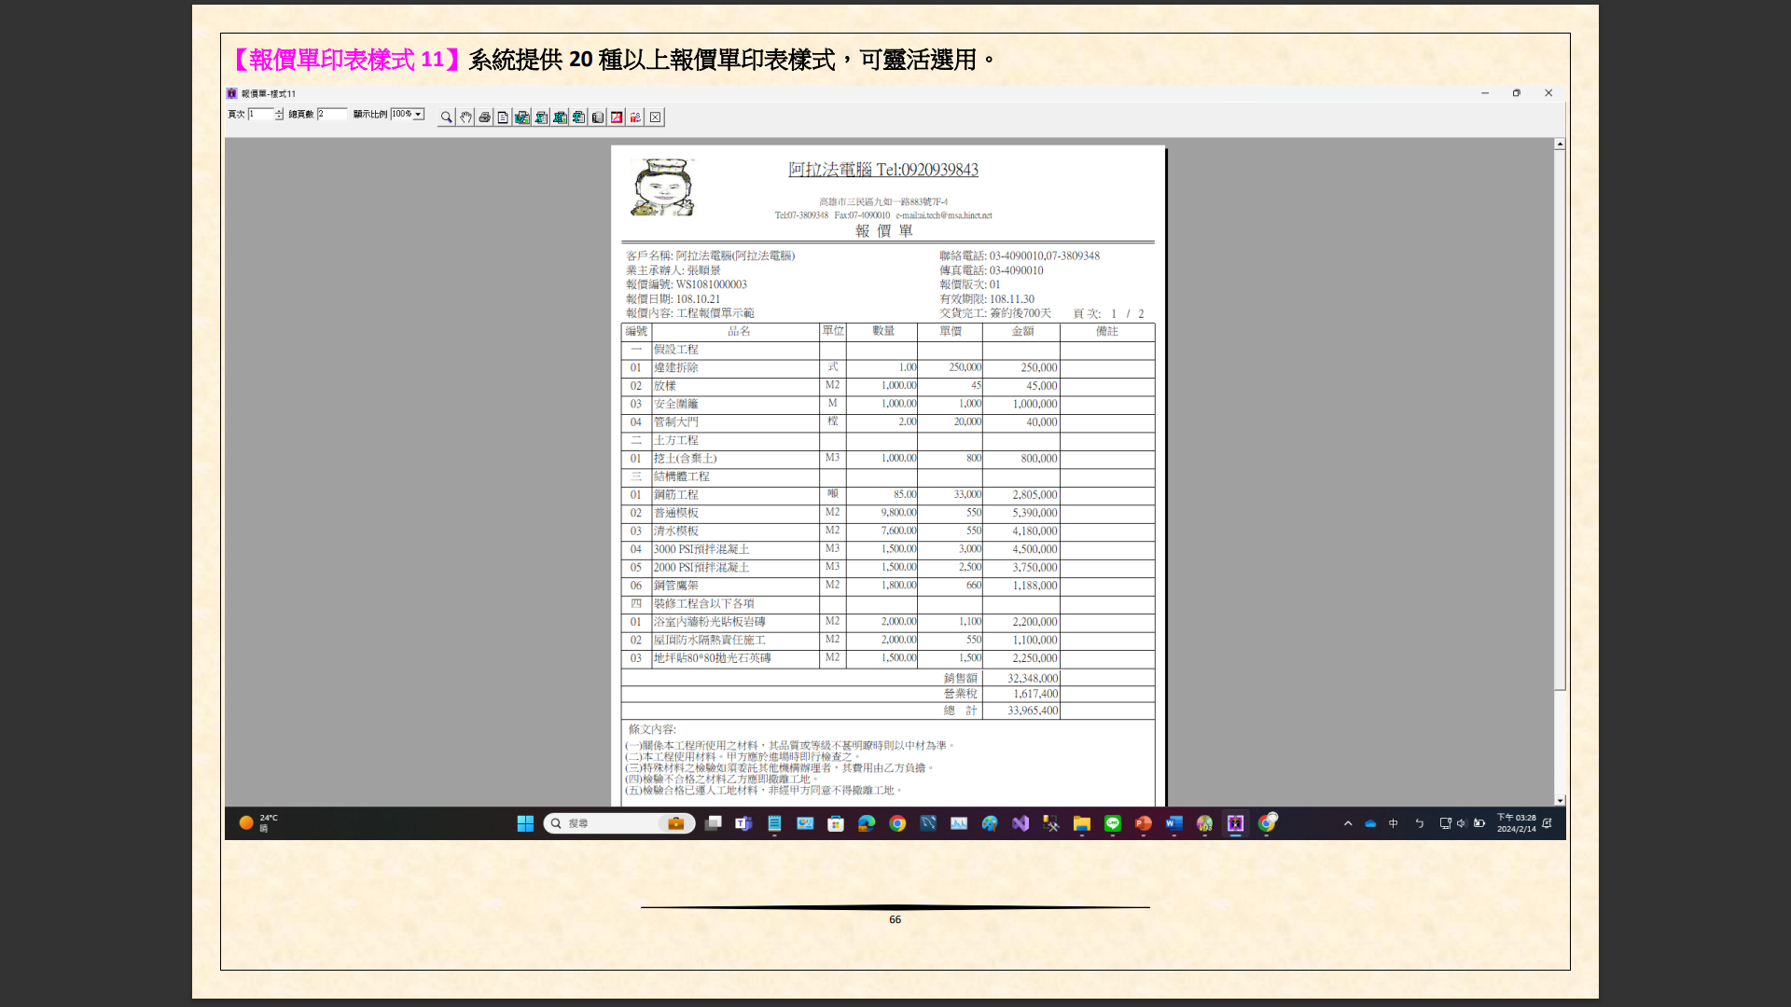The width and height of the screenshot is (1791, 1007).
Task: Click the 屋頂防水隔熱責任施工 item
Action: [x=710, y=641]
